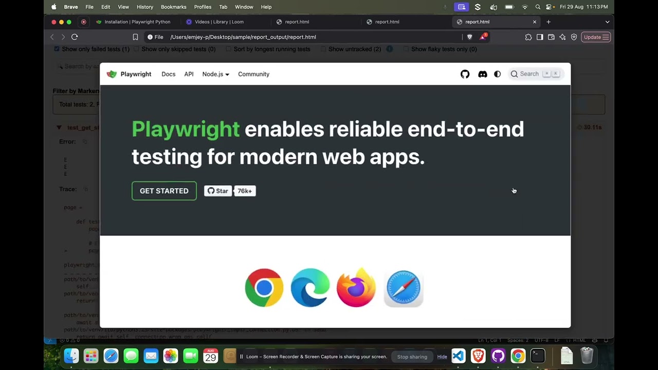The height and width of the screenshot is (370, 658).
Task: Click the Playwright logo home link
Action: pyautogui.click(x=129, y=74)
